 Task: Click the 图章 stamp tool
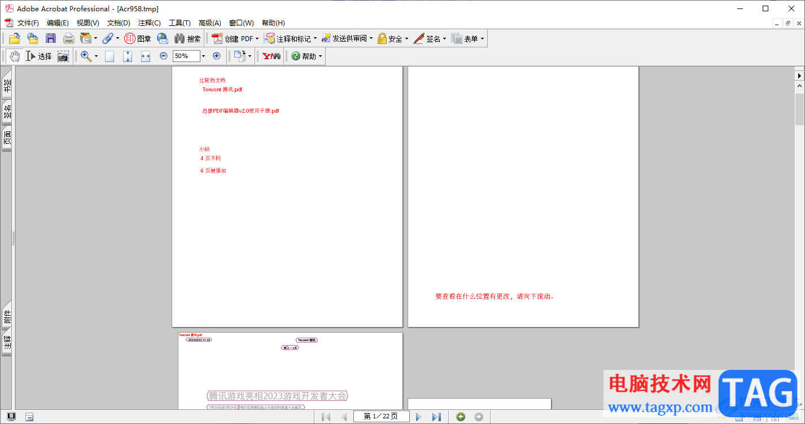coord(138,39)
